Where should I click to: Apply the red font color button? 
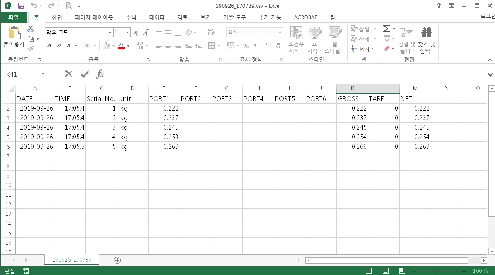click(x=121, y=46)
